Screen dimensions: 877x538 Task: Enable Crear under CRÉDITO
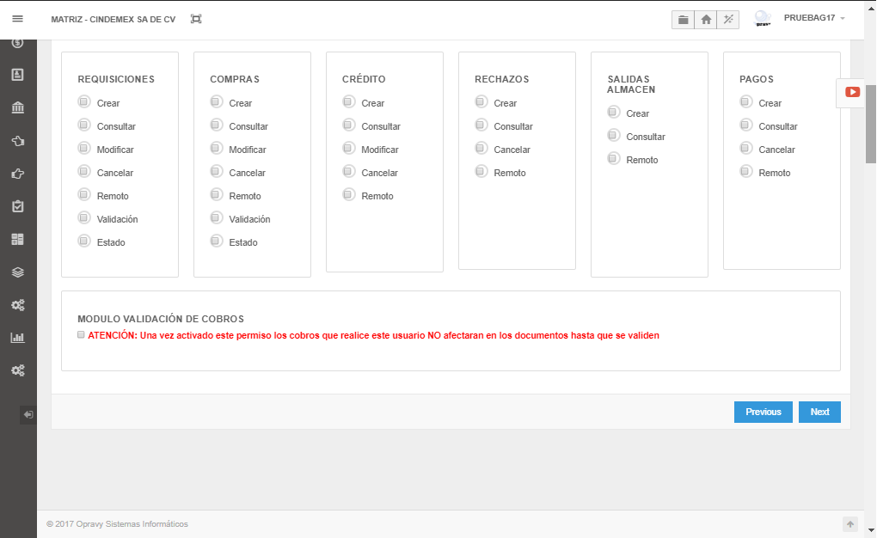pyautogui.click(x=348, y=101)
